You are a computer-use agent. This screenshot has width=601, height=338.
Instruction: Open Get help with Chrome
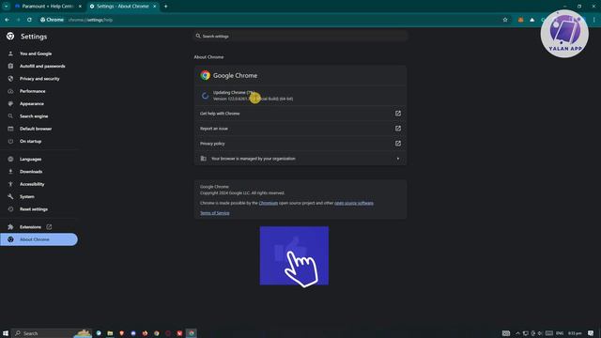pyautogui.click(x=300, y=114)
